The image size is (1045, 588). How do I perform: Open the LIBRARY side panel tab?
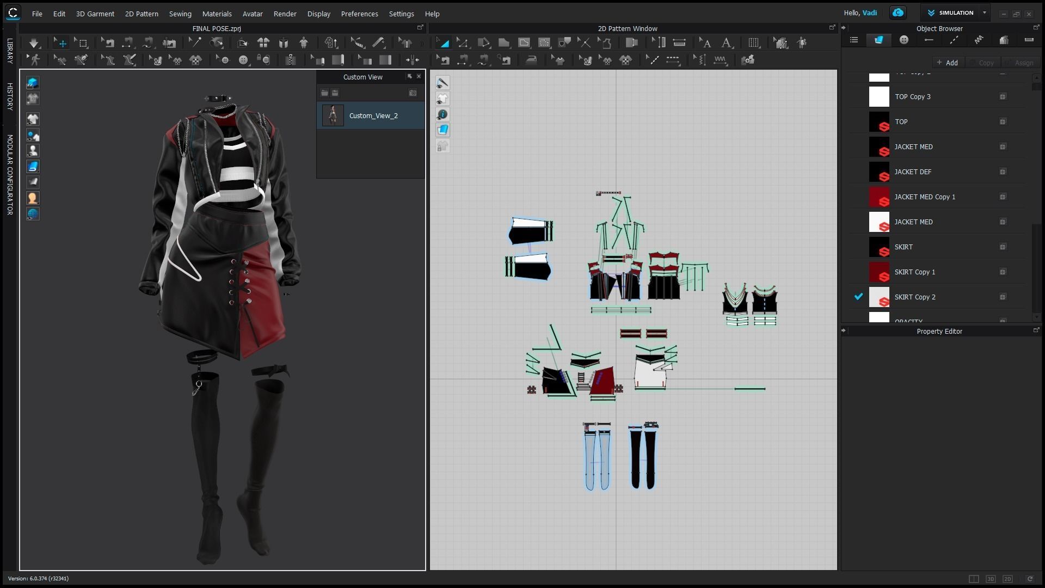coord(9,51)
